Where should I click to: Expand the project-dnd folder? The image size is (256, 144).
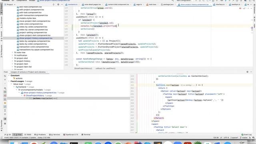12,58
